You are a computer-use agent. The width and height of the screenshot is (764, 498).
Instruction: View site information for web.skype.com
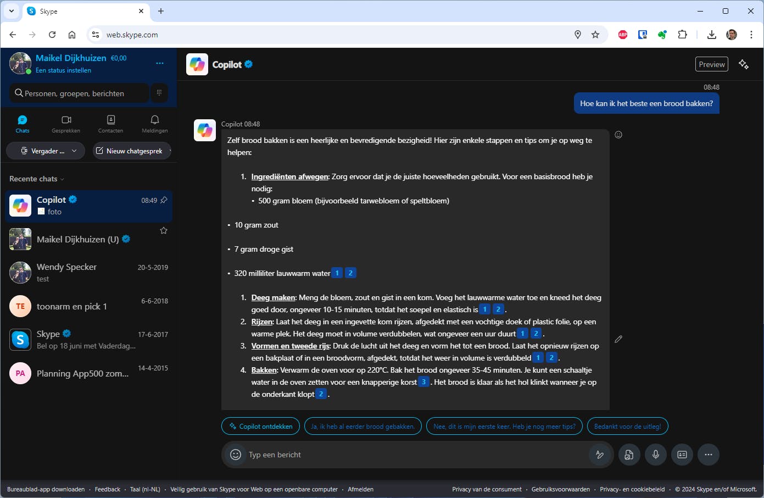click(x=96, y=35)
